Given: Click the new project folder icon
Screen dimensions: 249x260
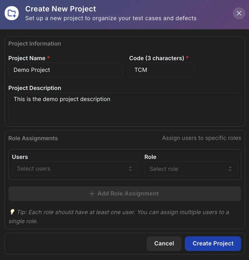Looking at the screenshot, I should coord(12,13).
